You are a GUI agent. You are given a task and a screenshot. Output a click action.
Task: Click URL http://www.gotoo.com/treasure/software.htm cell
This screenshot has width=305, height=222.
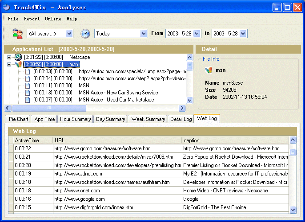coord(117,148)
